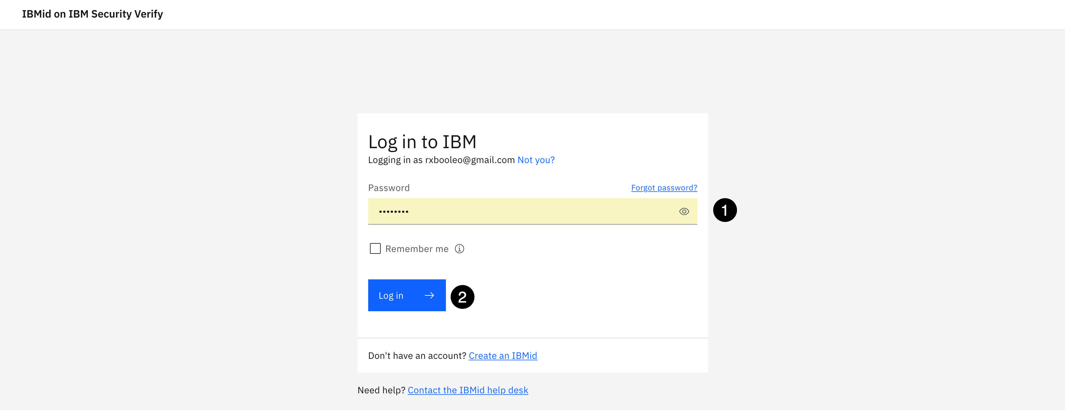Image resolution: width=1065 pixels, height=410 pixels.
Task: Click the rxbooleo@gmail.com email text
Action: pyautogui.click(x=470, y=160)
